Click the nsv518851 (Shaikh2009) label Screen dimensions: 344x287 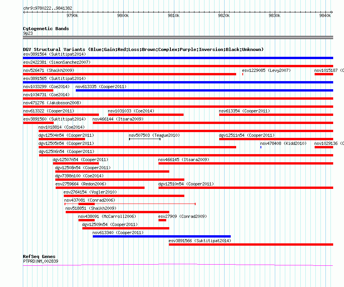tap(91, 208)
